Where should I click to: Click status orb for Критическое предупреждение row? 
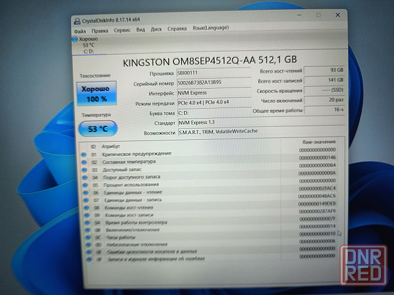84,155
